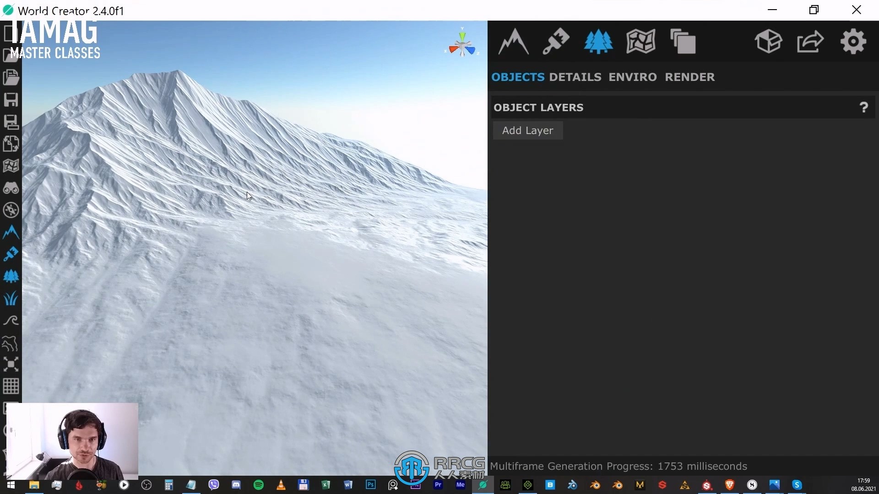
Task: Click the save-as disk icon in left sidebar
Action: [11, 122]
